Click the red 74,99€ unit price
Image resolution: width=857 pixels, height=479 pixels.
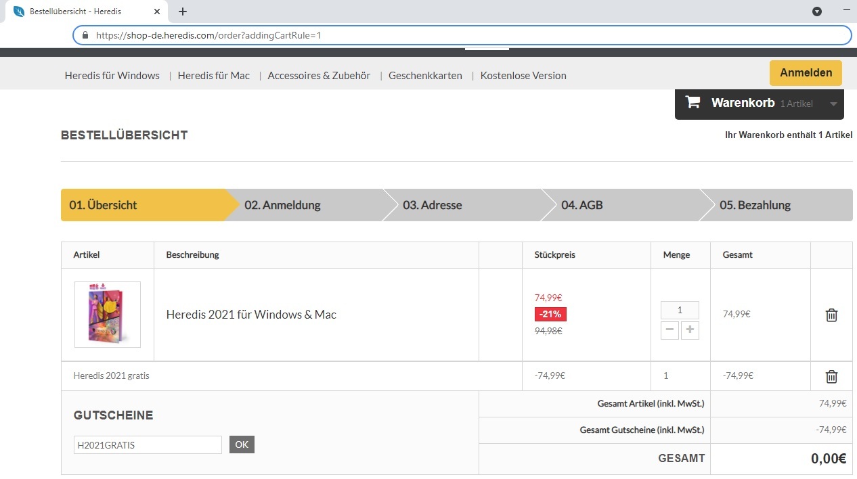(548, 298)
